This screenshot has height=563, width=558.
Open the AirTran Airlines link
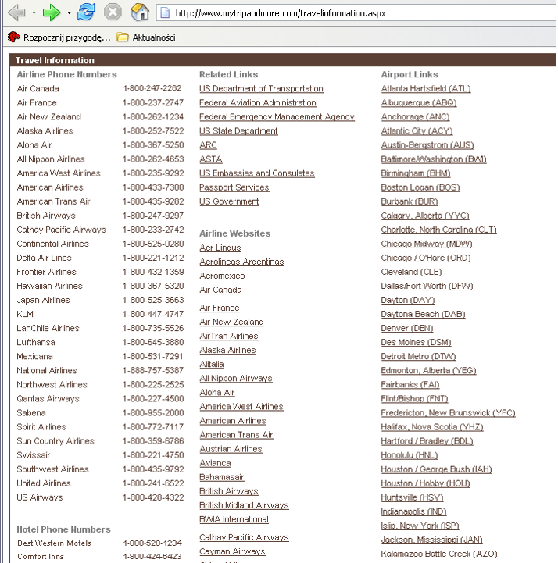[x=229, y=336]
